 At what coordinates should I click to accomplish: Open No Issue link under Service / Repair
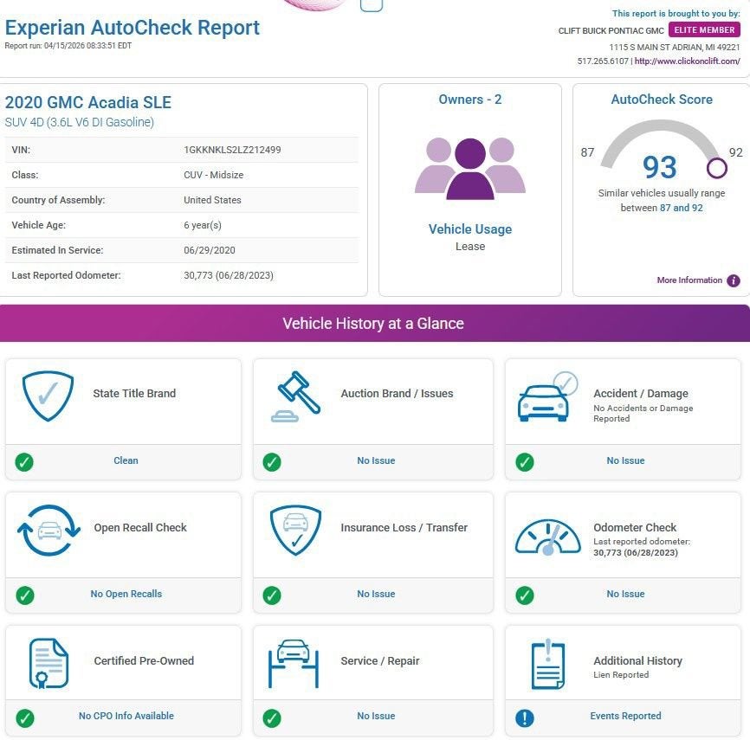coord(376,716)
